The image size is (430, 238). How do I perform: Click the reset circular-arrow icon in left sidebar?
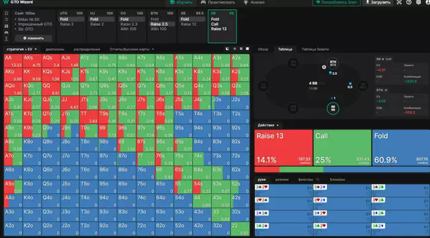click(6, 20)
